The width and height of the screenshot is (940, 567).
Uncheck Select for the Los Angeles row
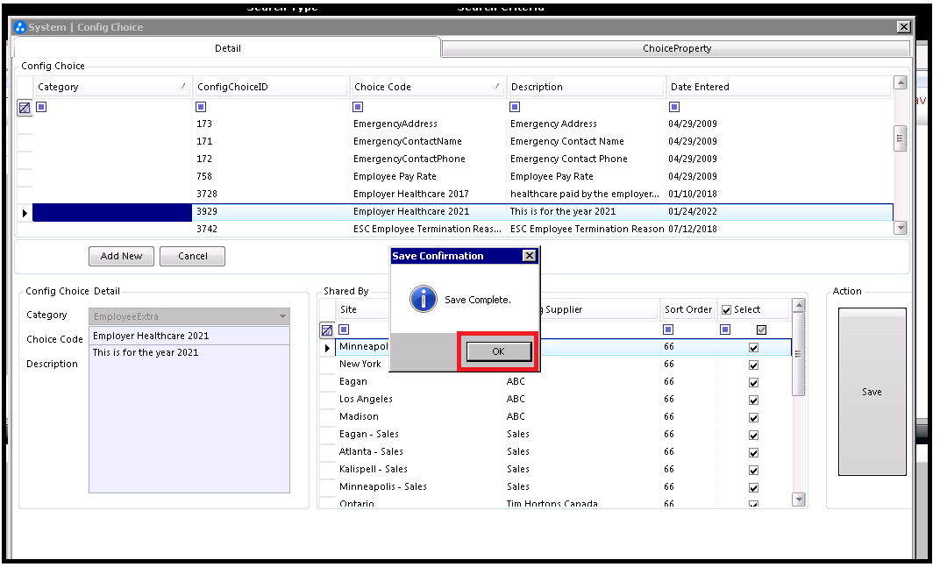coord(753,400)
